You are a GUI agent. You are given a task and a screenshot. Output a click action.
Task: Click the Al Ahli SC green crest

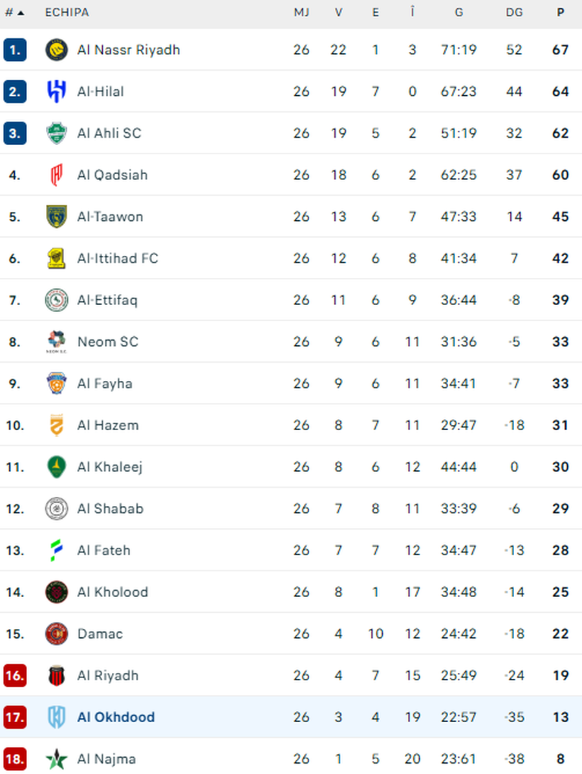57,133
